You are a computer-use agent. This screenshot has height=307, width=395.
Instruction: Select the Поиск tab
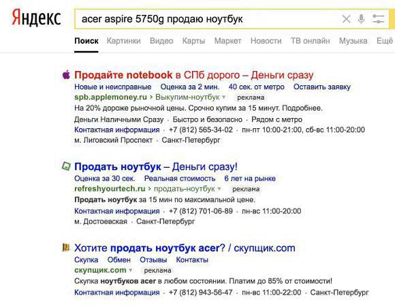pos(86,41)
